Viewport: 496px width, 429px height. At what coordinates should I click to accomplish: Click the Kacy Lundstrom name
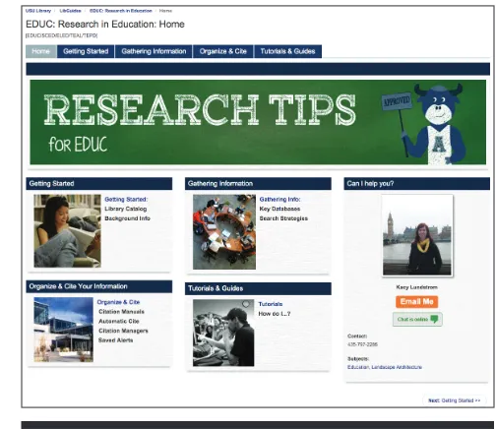(416, 287)
